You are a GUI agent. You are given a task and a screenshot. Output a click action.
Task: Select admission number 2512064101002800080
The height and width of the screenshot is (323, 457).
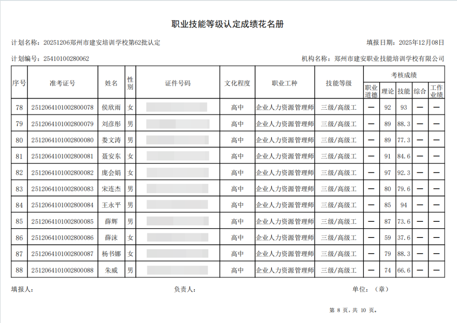(62, 140)
